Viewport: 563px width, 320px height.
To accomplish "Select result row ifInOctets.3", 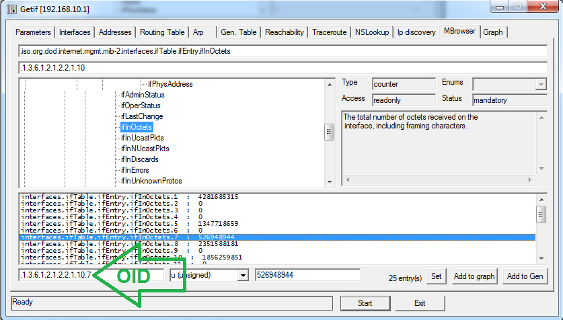I will click(x=277, y=210).
